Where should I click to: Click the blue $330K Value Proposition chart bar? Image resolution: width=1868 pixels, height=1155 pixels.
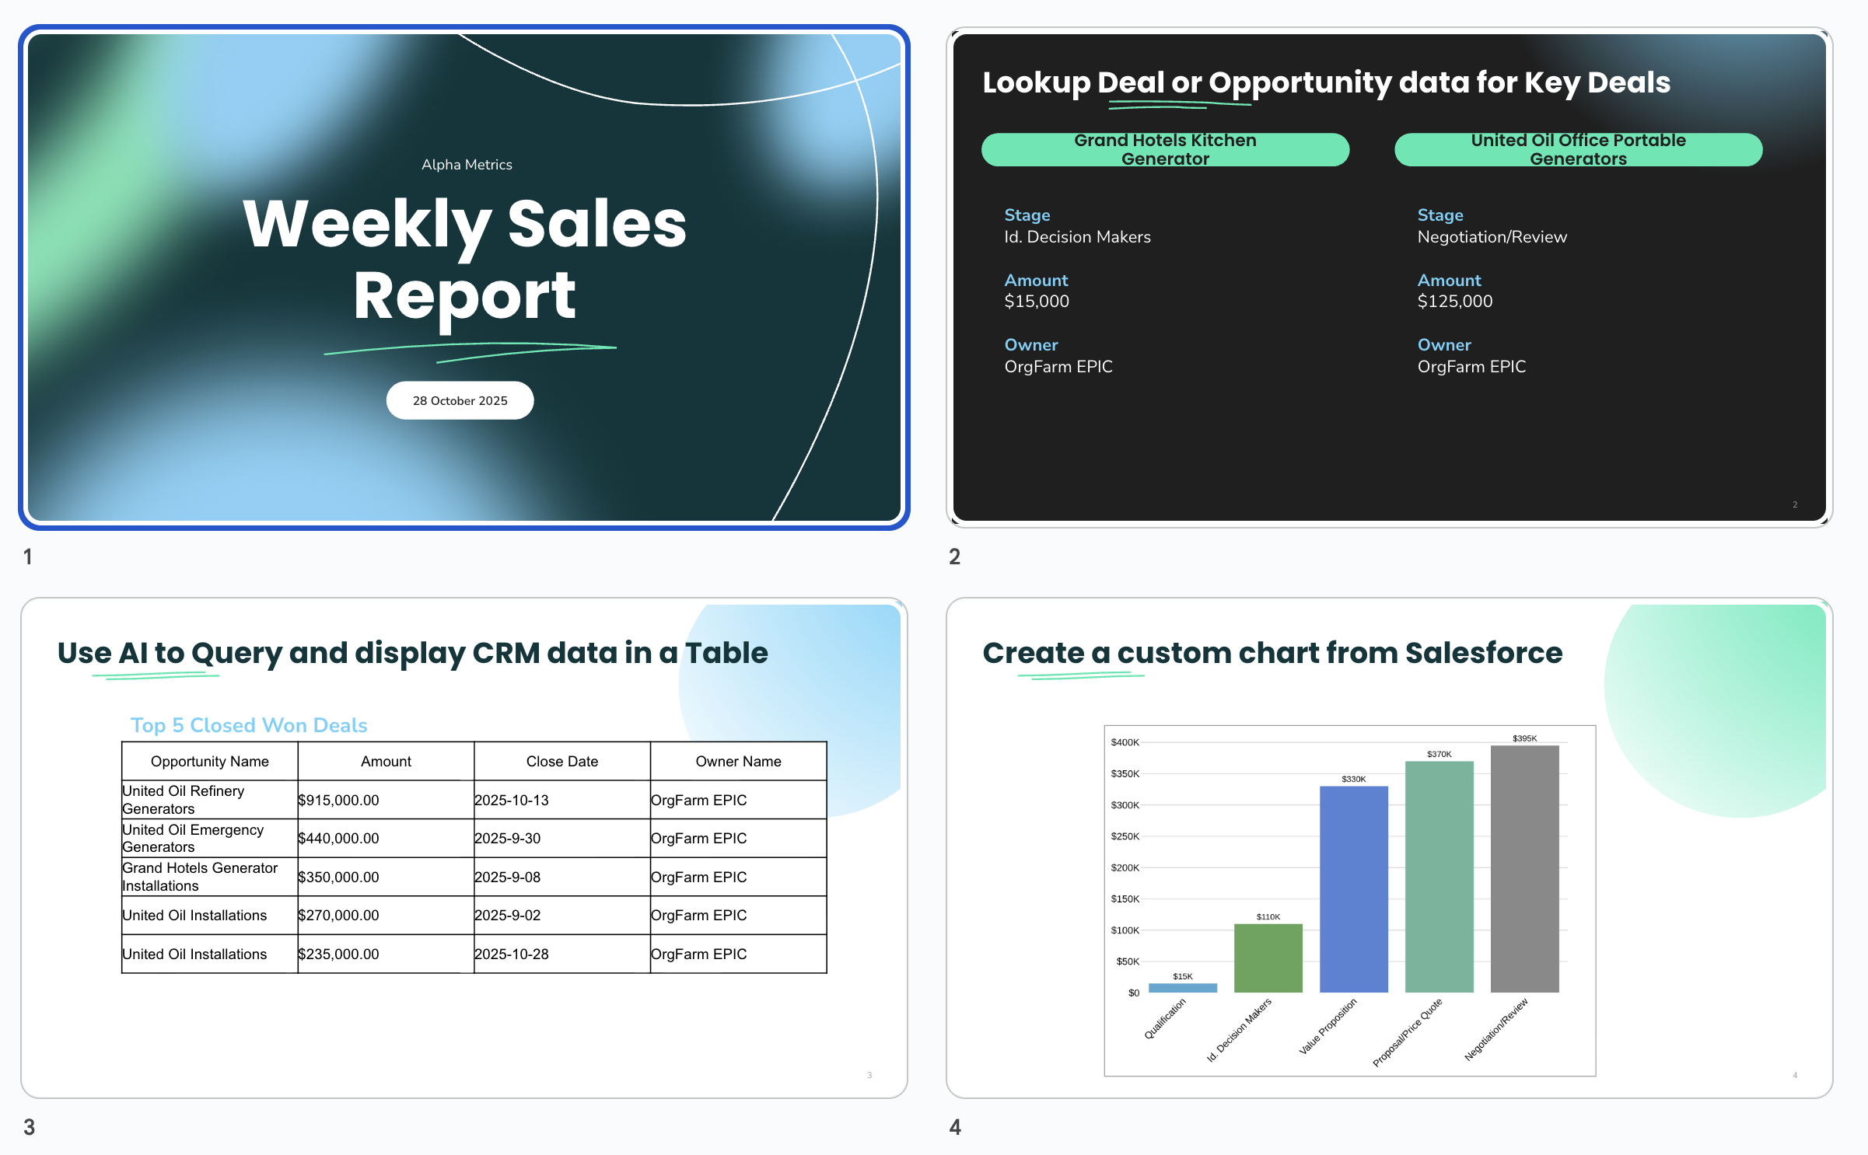point(1353,889)
